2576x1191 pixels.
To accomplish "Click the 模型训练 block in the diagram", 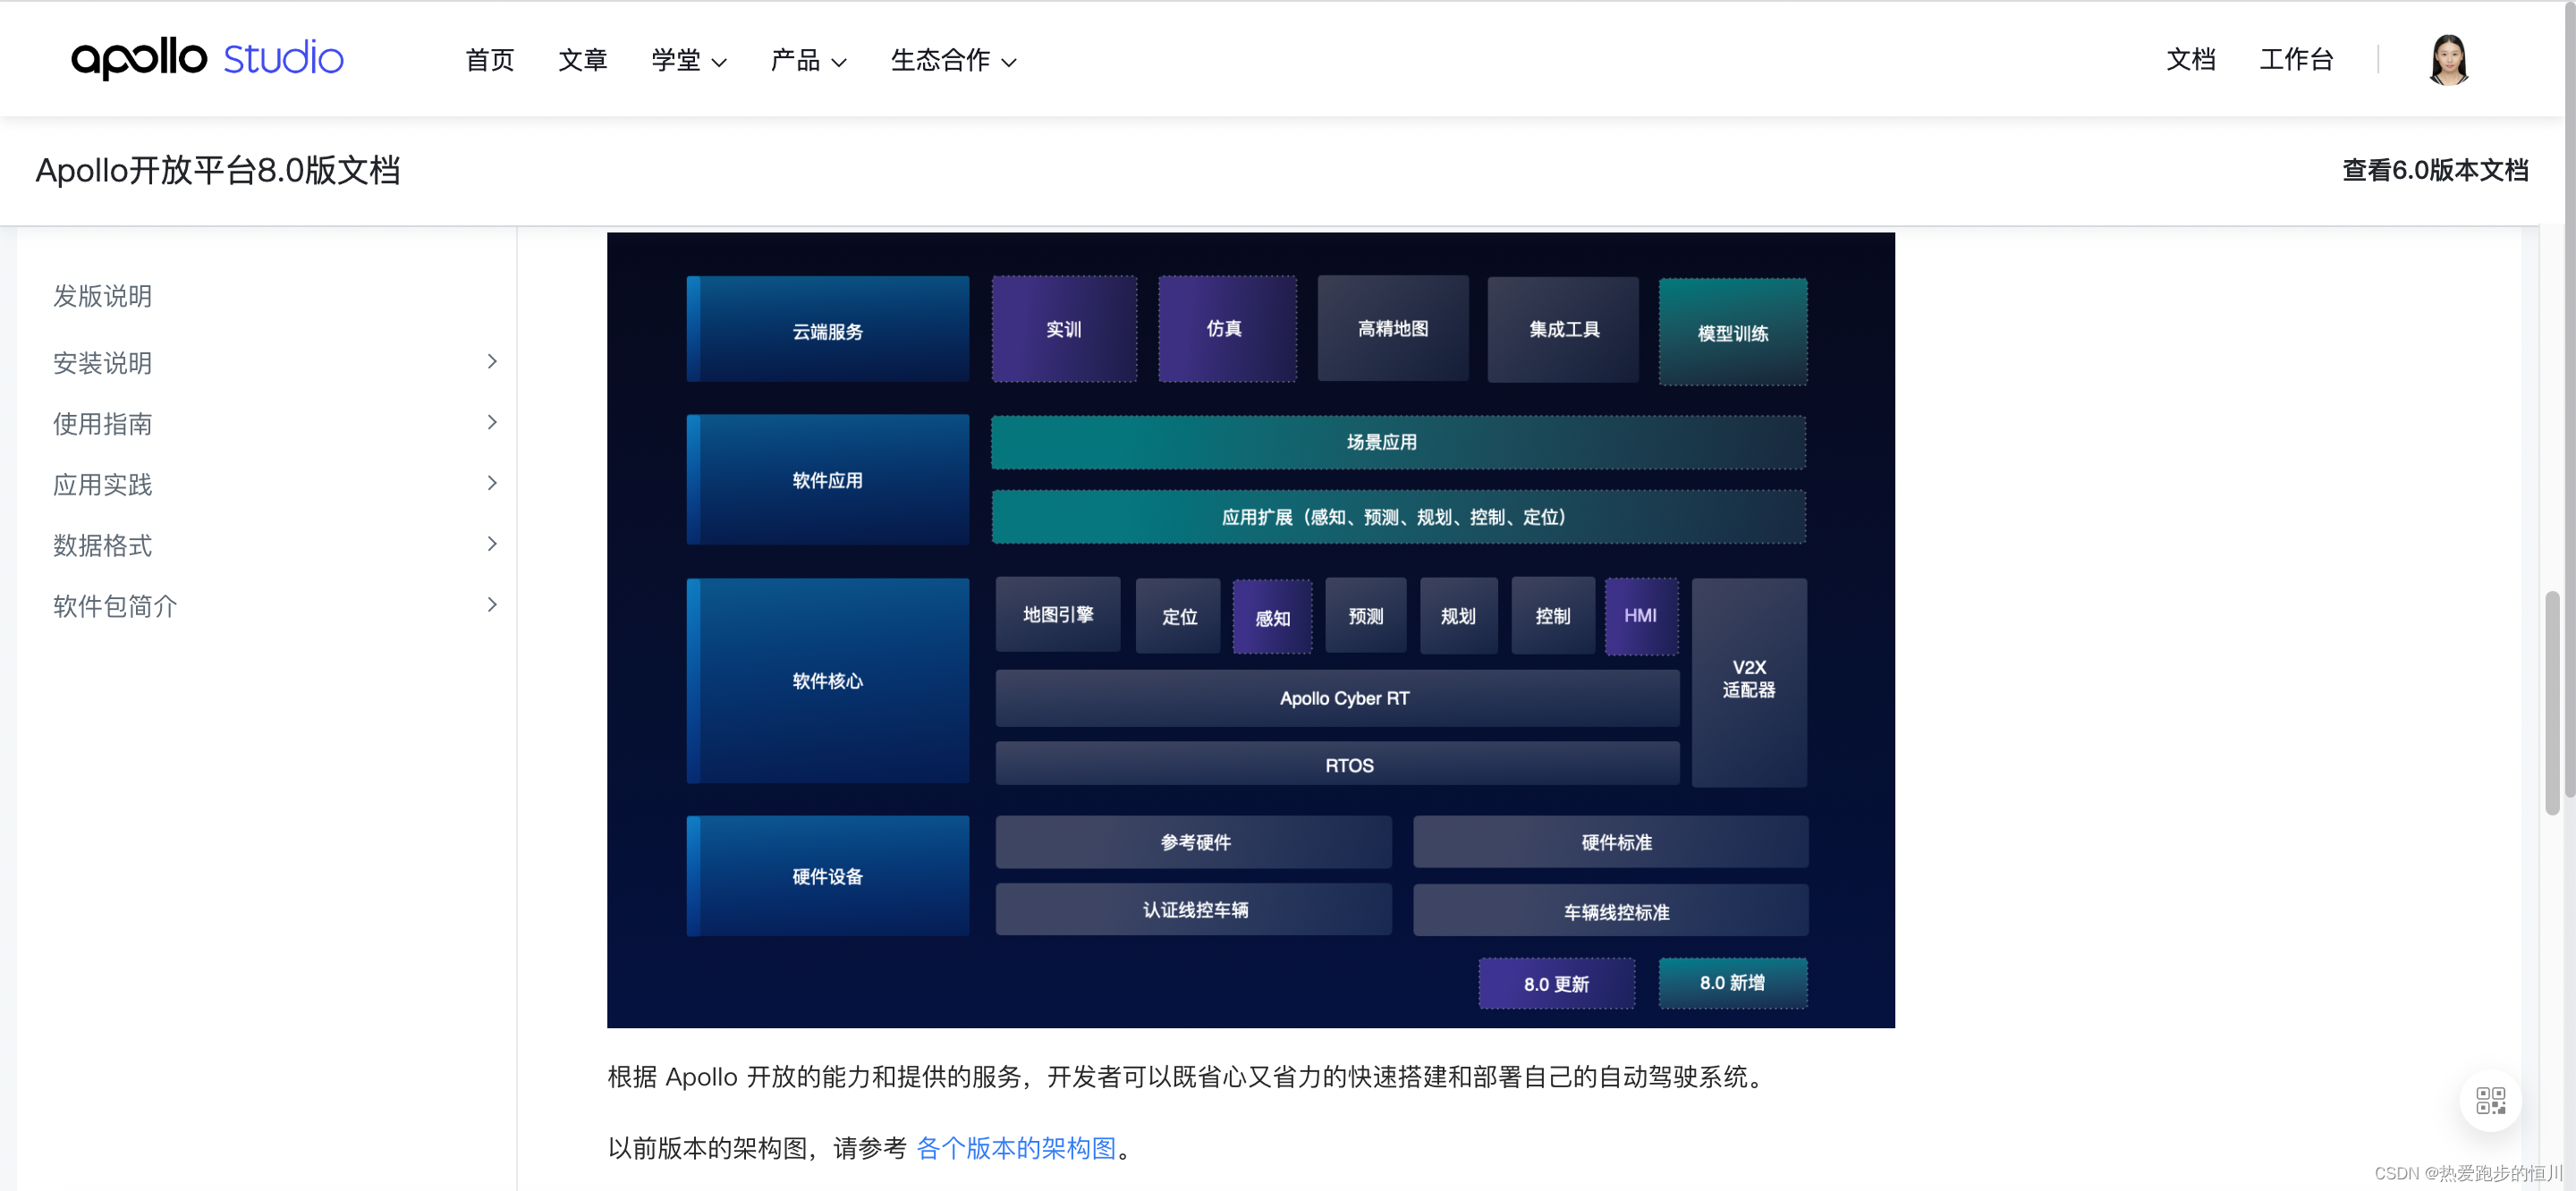I will click(x=1732, y=332).
